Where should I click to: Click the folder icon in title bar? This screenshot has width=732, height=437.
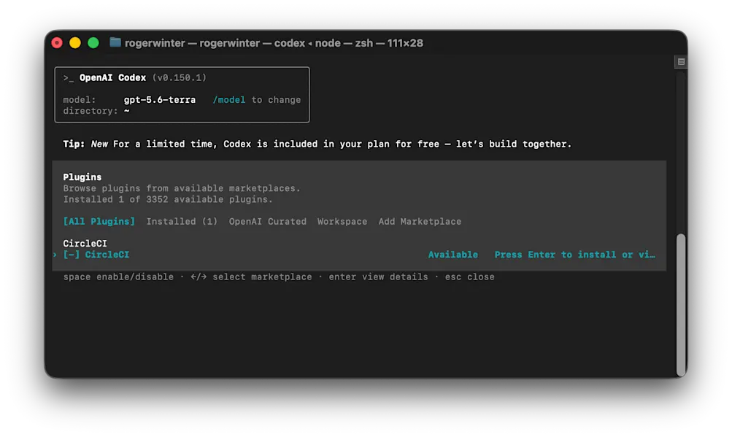click(x=115, y=42)
